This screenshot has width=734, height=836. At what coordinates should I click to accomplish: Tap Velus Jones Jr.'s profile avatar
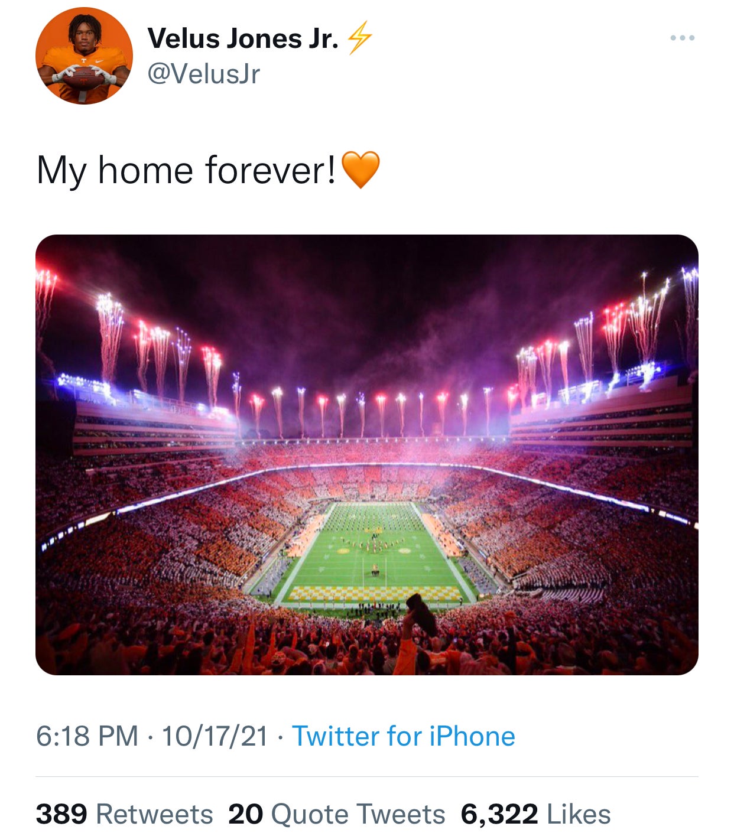(84, 56)
